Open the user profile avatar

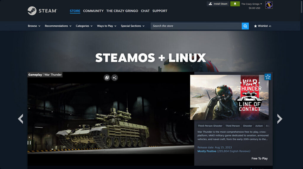(269, 5)
